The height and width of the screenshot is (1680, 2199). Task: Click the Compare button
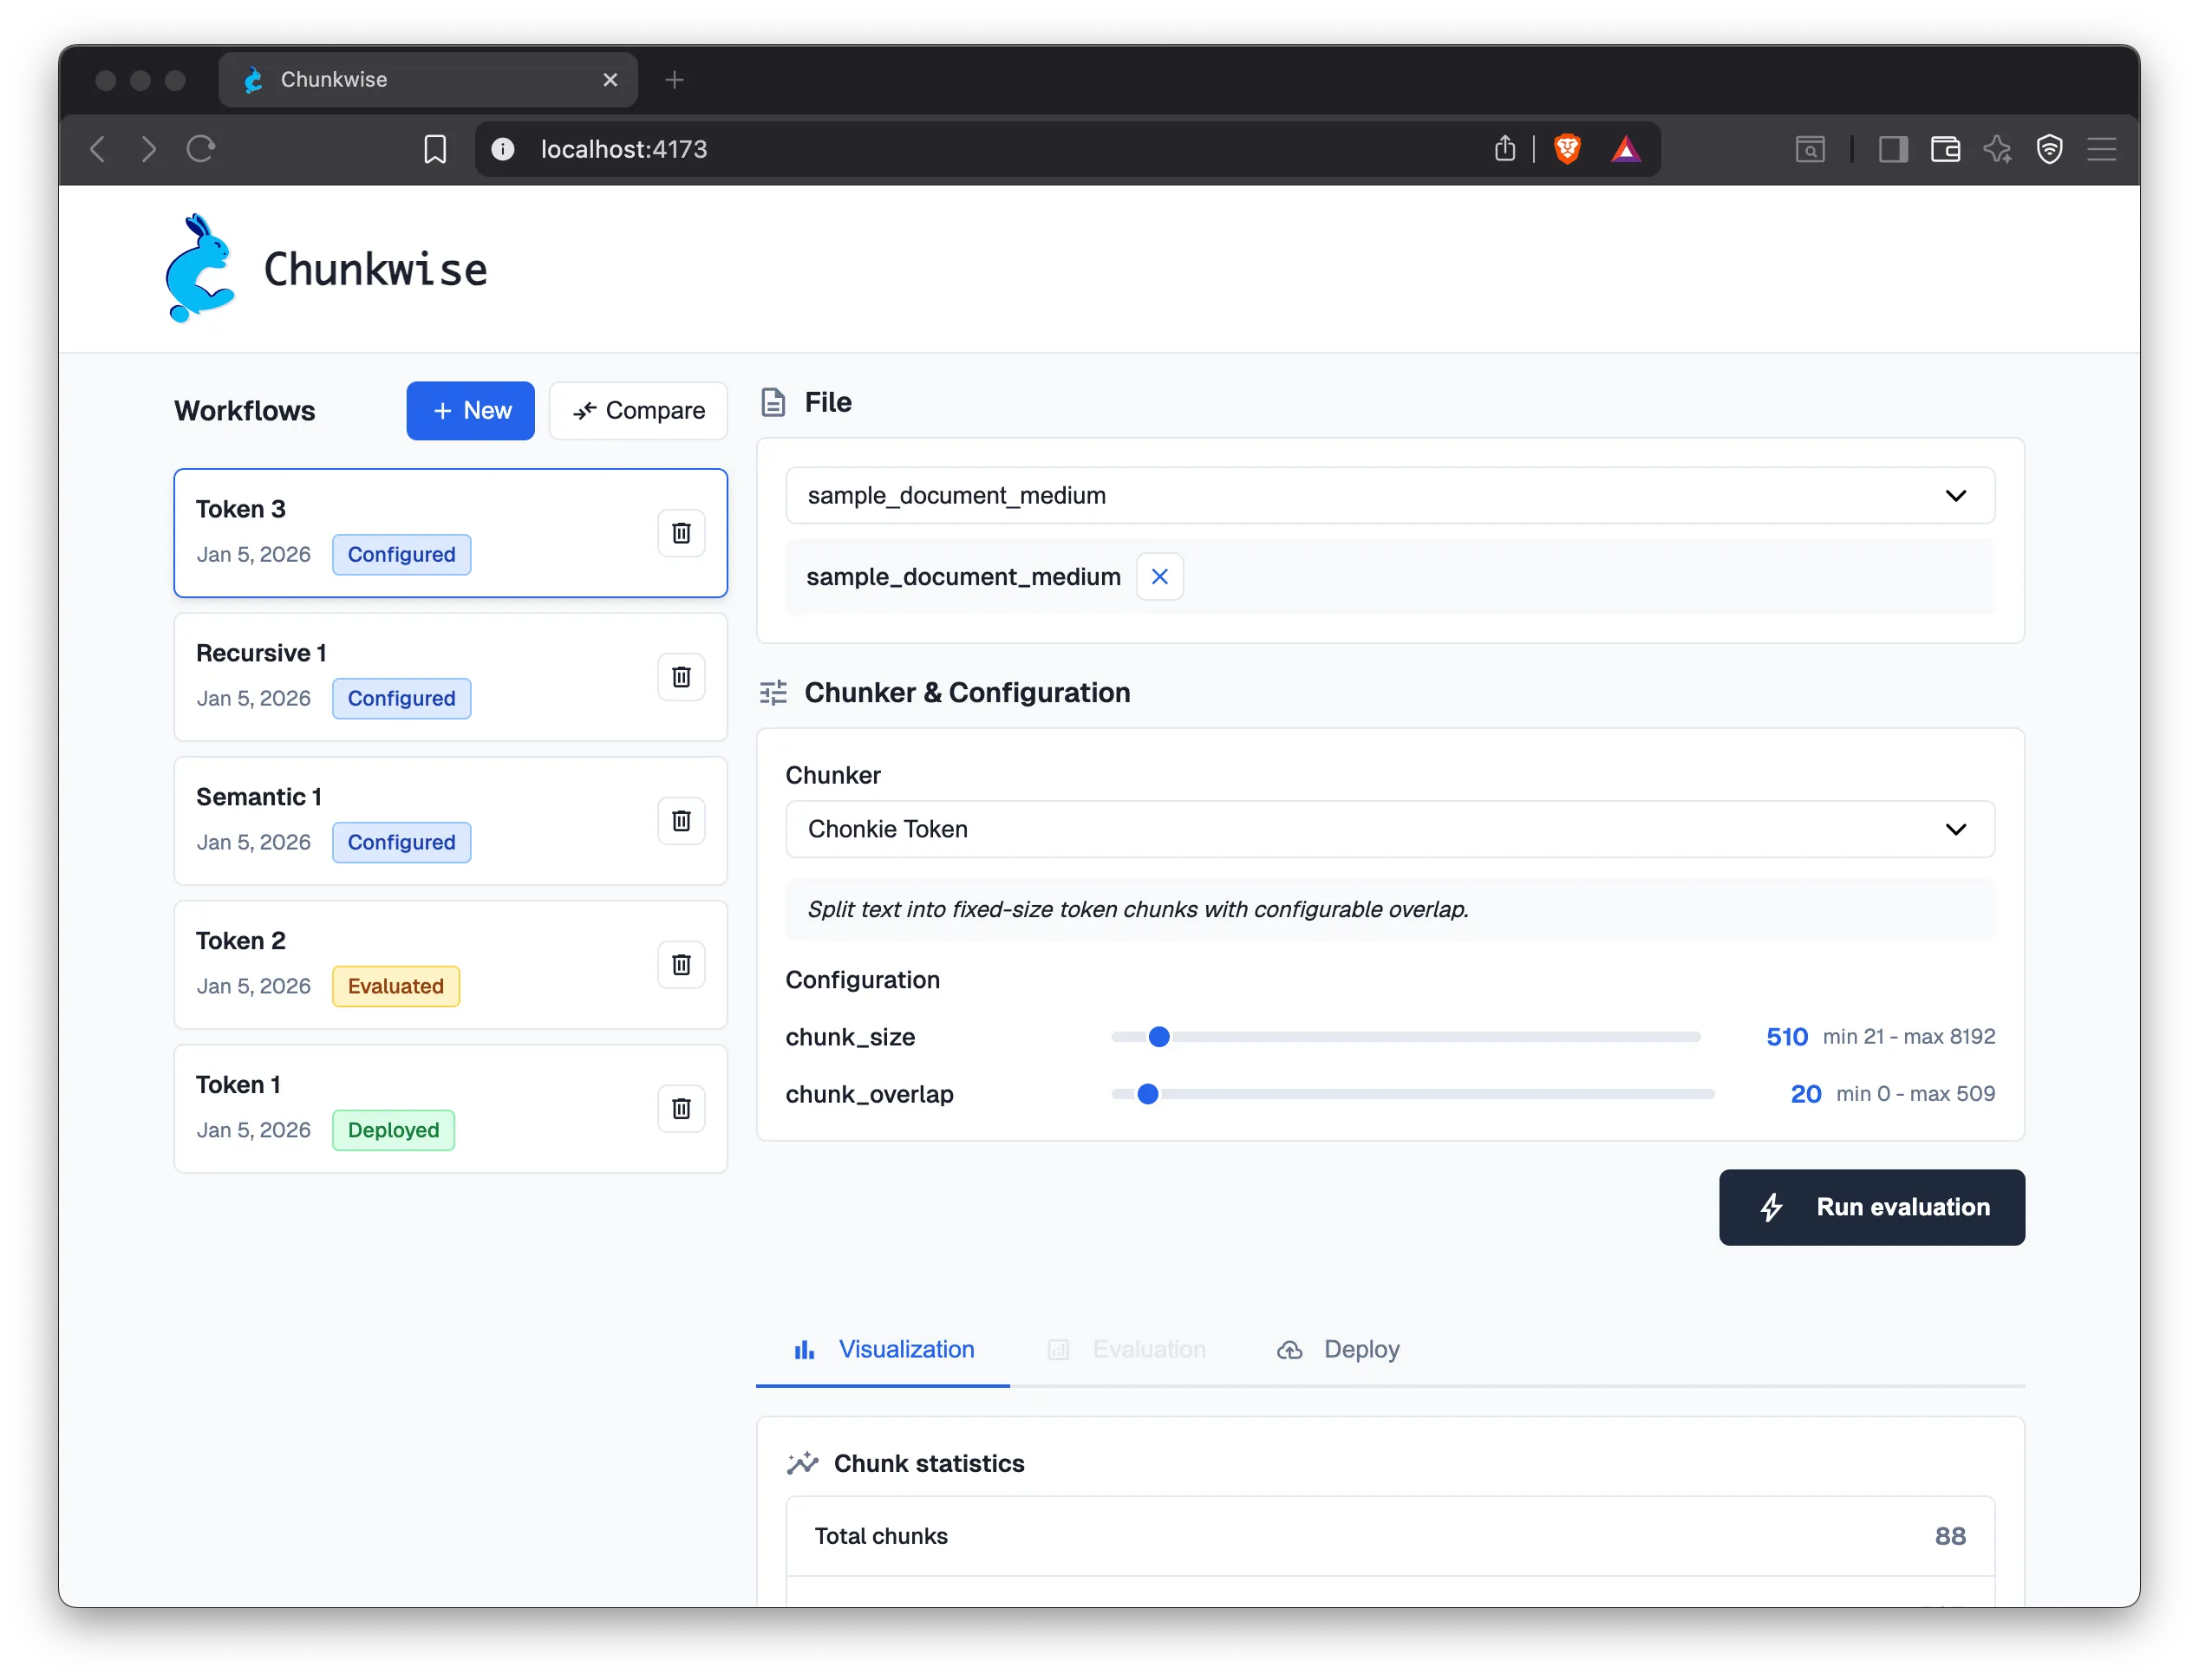638,410
